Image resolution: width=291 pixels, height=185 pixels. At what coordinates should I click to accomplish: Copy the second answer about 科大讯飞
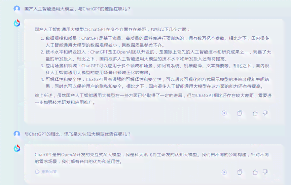tap(240, 172)
